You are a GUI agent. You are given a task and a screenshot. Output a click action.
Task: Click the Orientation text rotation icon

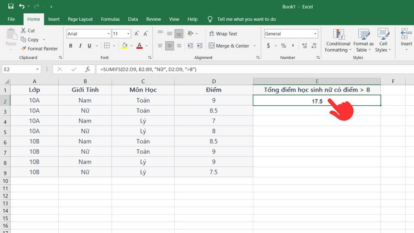point(190,34)
